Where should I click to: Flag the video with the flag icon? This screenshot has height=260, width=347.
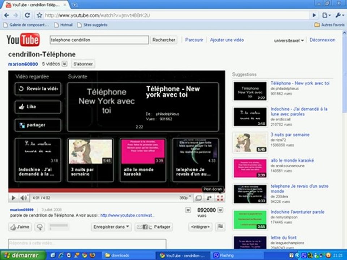click(220, 227)
